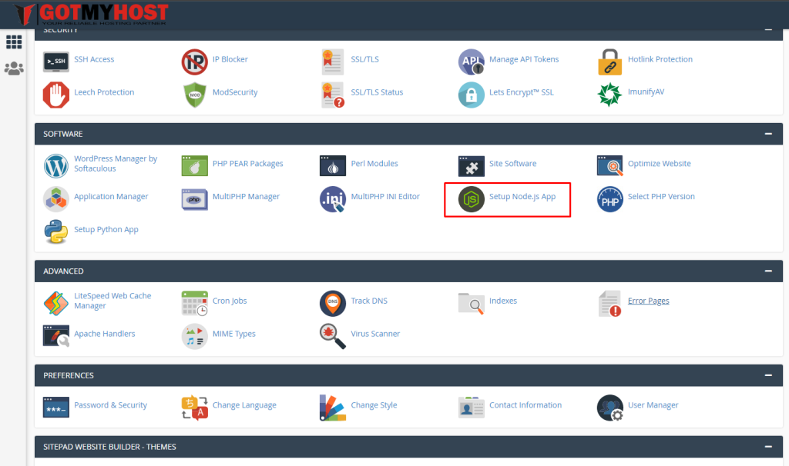
Task: Open the Hotlink Protection padlock icon
Action: pyautogui.click(x=609, y=62)
